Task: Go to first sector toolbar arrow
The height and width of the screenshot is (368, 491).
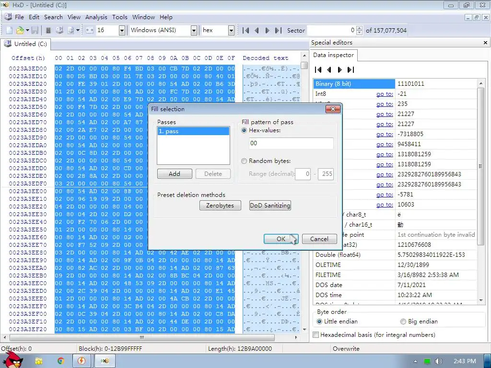Action: (246, 30)
